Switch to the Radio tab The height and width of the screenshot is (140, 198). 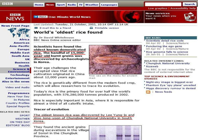tap(72, 5)
